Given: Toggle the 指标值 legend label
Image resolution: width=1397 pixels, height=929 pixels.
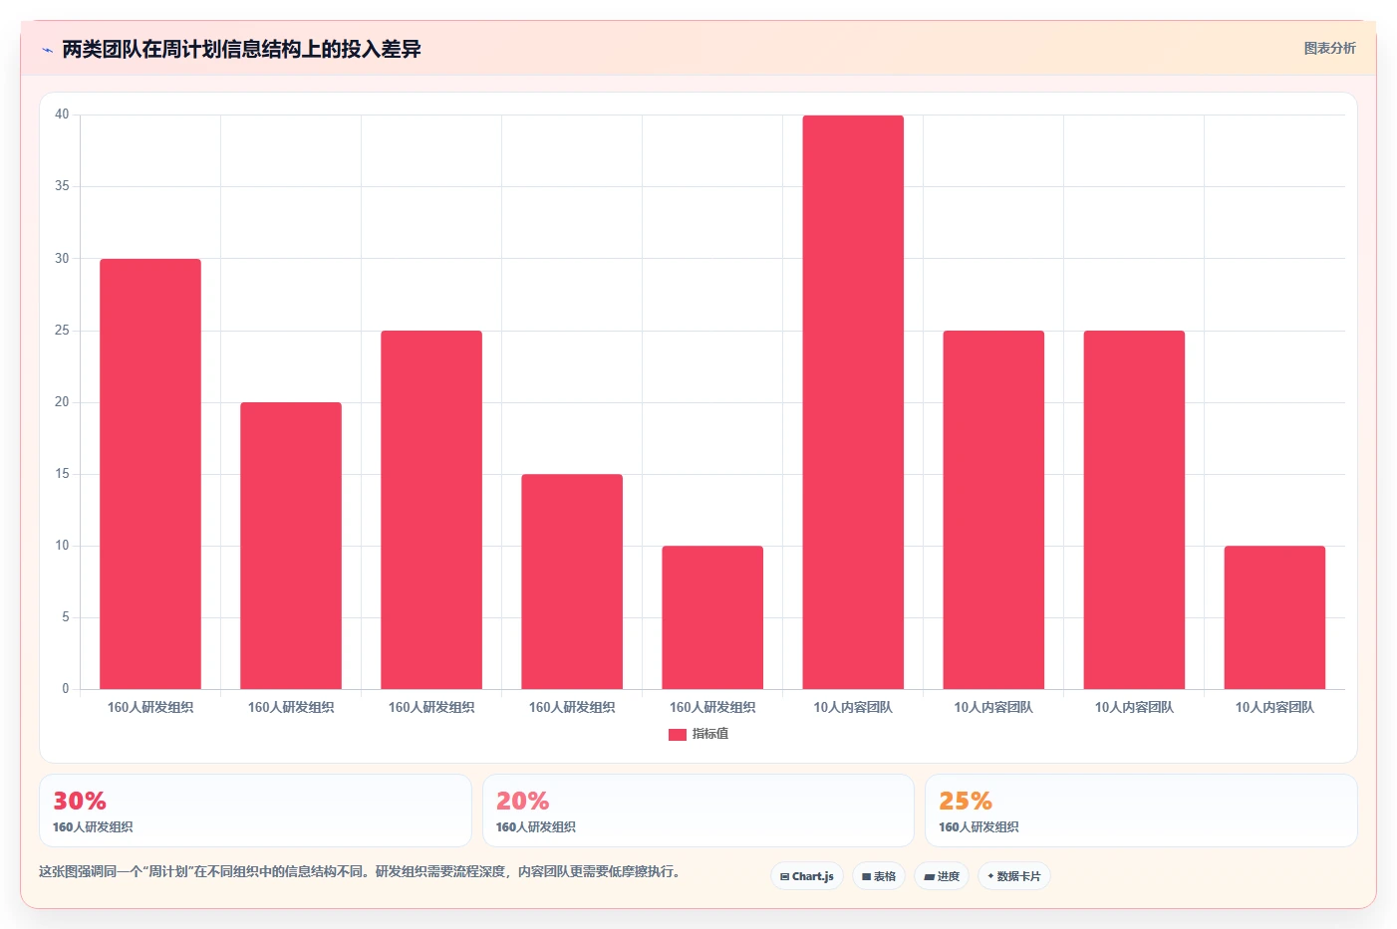Looking at the screenshot, I should [x=710, y=734].
